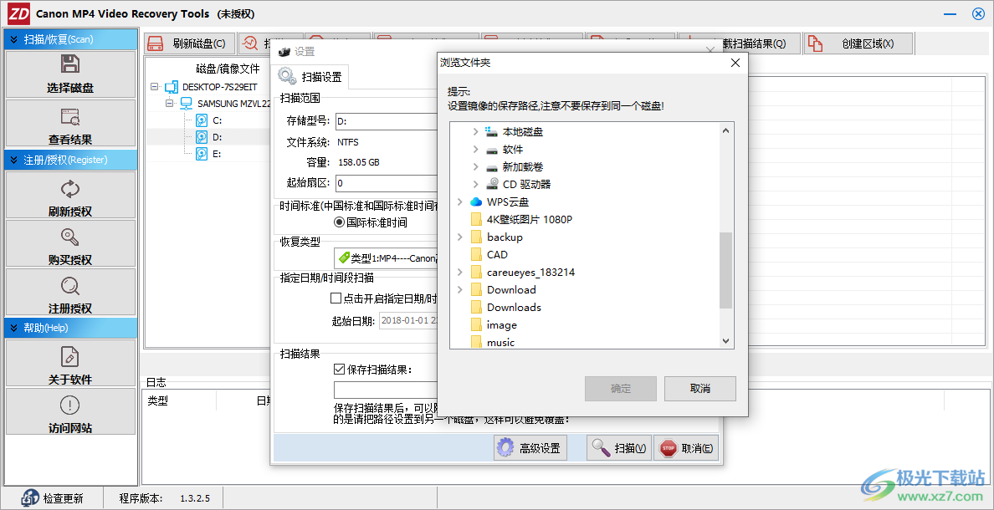Select the Downloads folder
This screenshot has width=994, height=510.
coord(506,308)
